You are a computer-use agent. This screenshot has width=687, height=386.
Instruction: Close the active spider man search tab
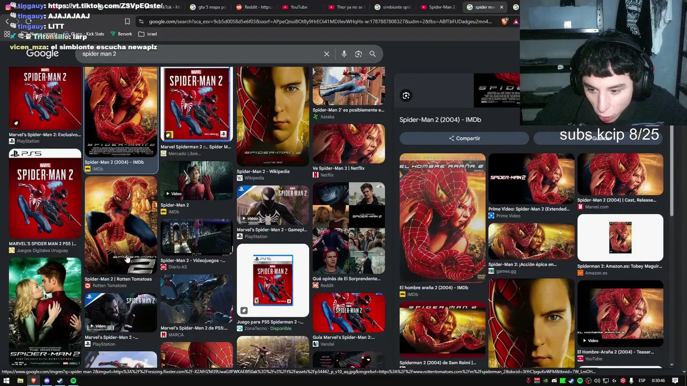coord(501,7)
